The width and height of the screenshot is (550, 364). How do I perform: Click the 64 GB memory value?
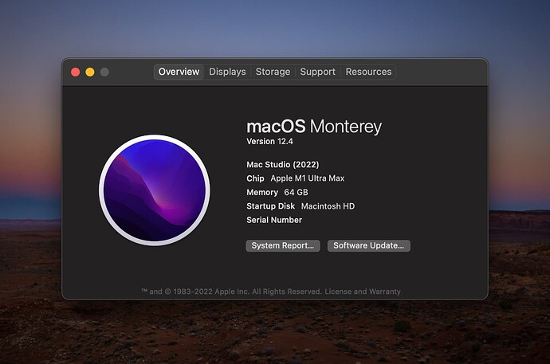[296, 192]
